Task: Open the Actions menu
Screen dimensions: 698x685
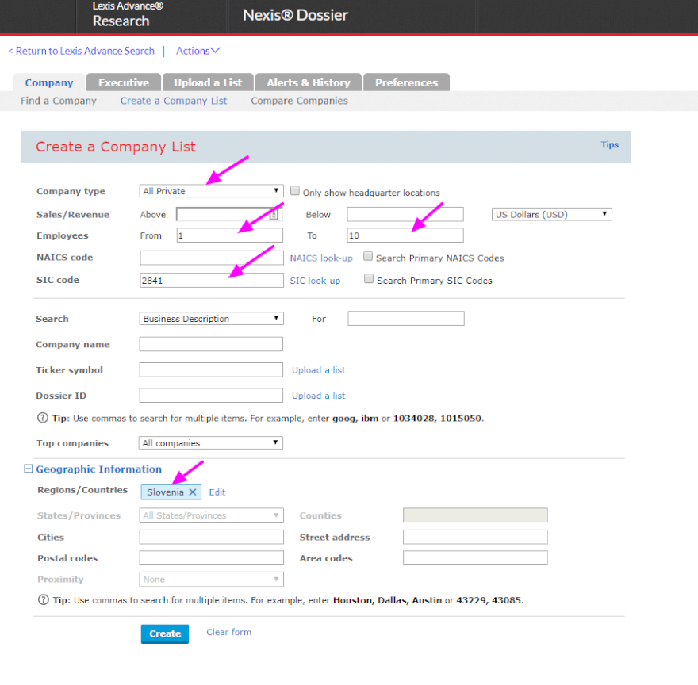Action: pos(198,51)
